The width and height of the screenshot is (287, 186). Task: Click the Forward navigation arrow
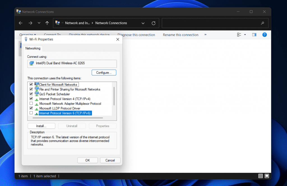pyautogui.click(x=30, y=23)
